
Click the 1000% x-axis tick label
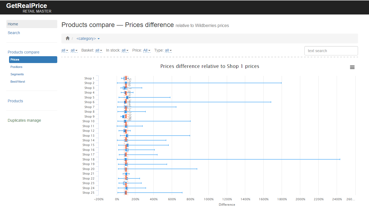tap(209, 199)
